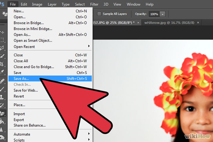This screenshot has height=142, width=213.
Task: Choose Save for Web...
Action: 26,90
